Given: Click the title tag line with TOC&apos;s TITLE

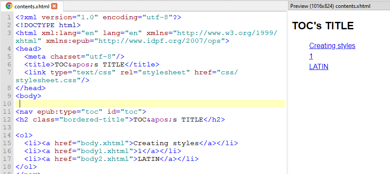Looking at the screenshot, I should (x=92, y=65).
